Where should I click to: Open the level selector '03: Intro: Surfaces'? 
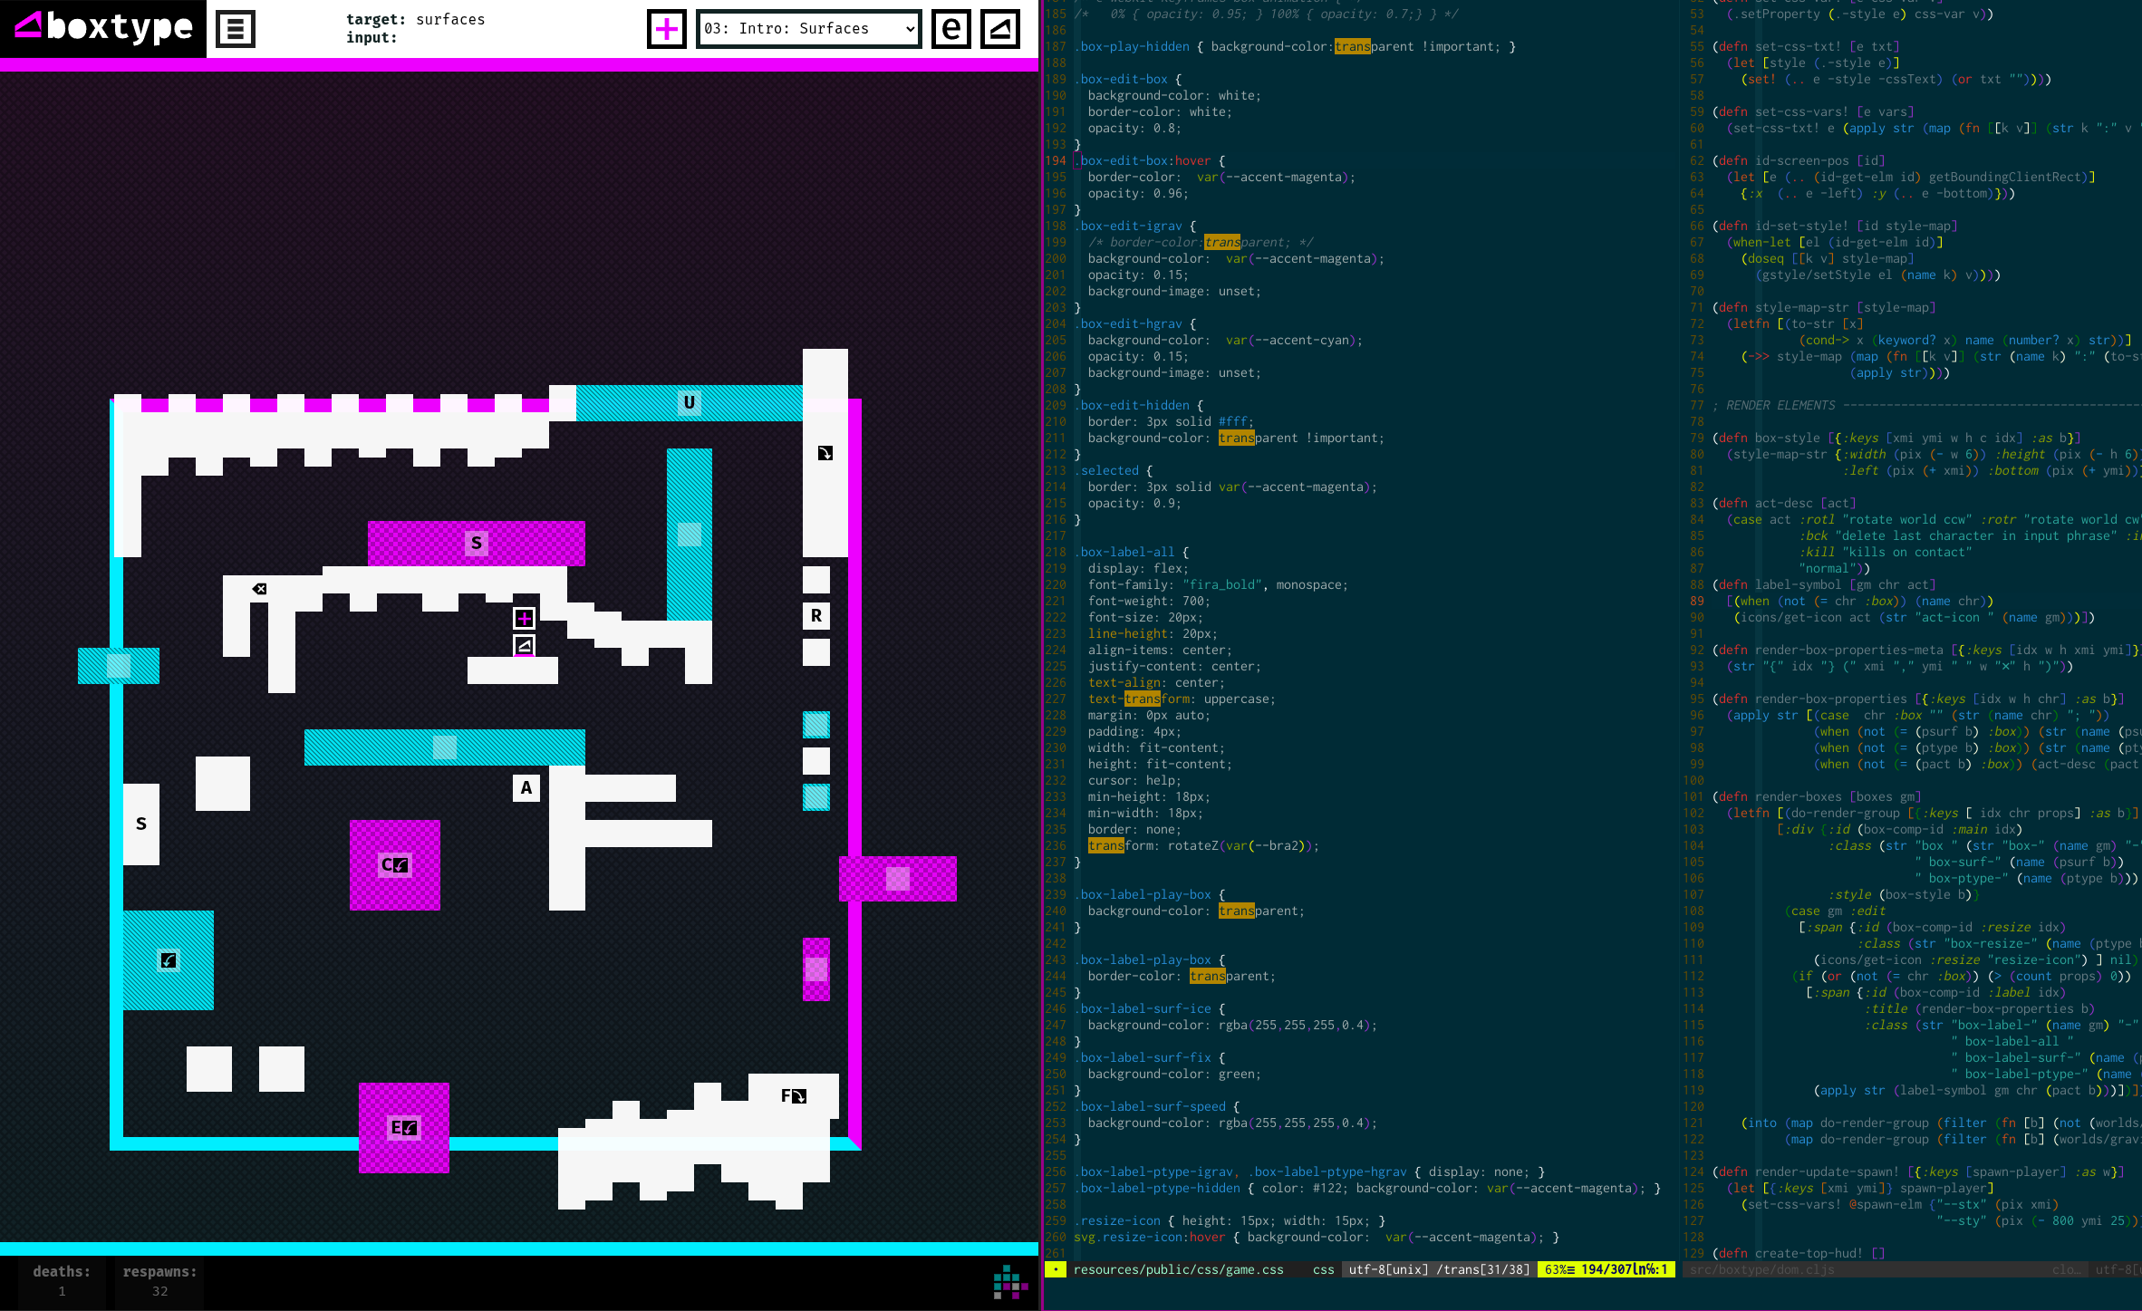click(x=809, y=29)
